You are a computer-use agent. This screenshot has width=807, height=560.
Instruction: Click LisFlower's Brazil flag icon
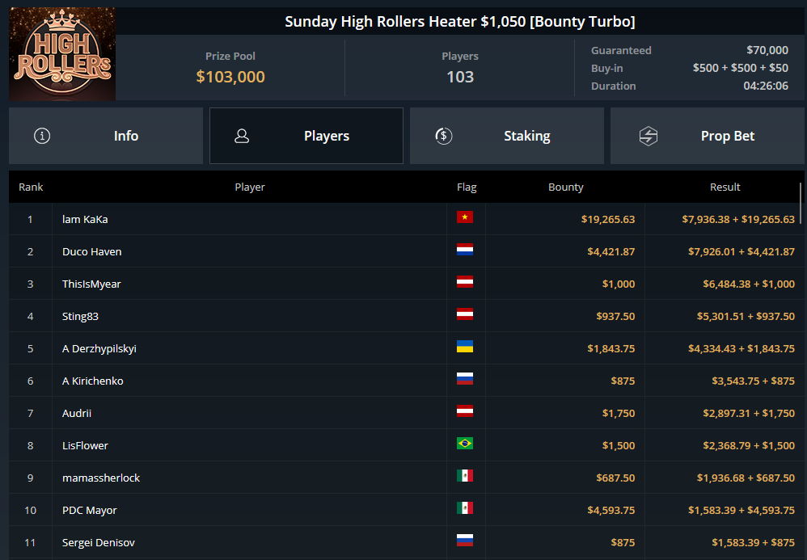tap(465, 444)
